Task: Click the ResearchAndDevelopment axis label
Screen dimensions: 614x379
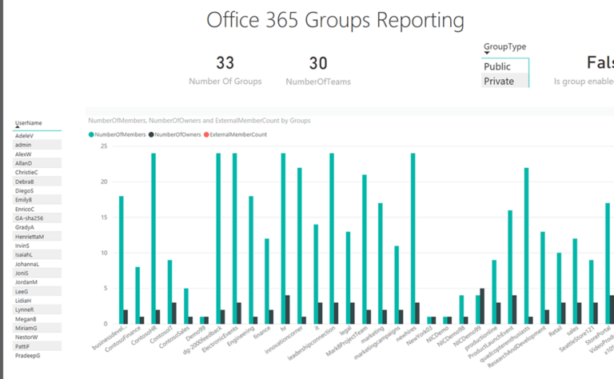Action: click(516, 347)
